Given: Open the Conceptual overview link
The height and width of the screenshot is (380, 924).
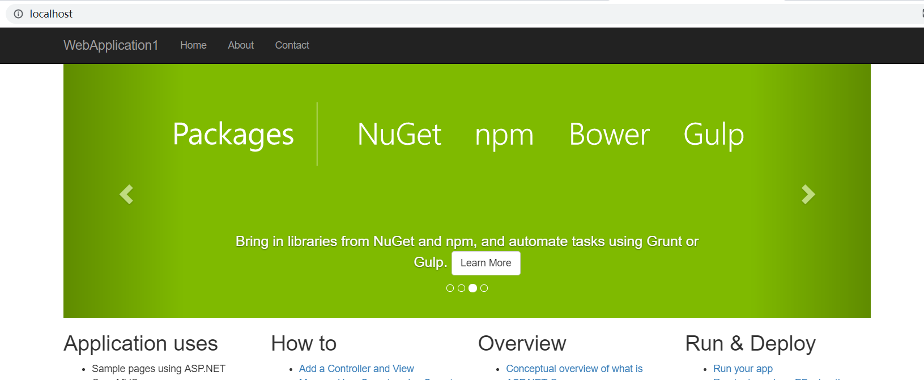Looking at the screenshot, I should (574, 369).
